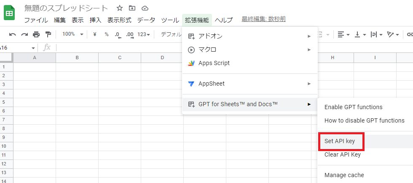Click cell C7

(x=120, y=120)
